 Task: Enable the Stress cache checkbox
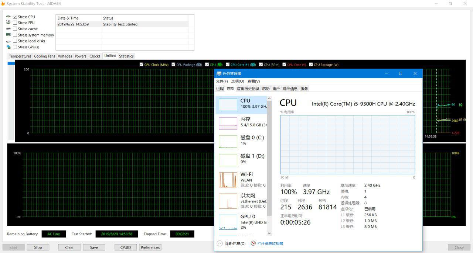(15, 28)
